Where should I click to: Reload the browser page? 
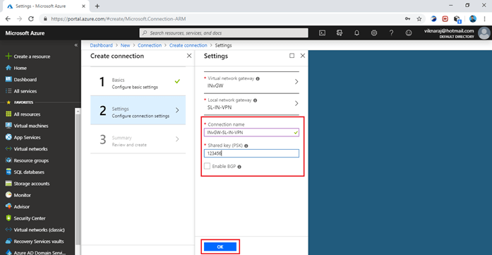click(x=31, y=19)
